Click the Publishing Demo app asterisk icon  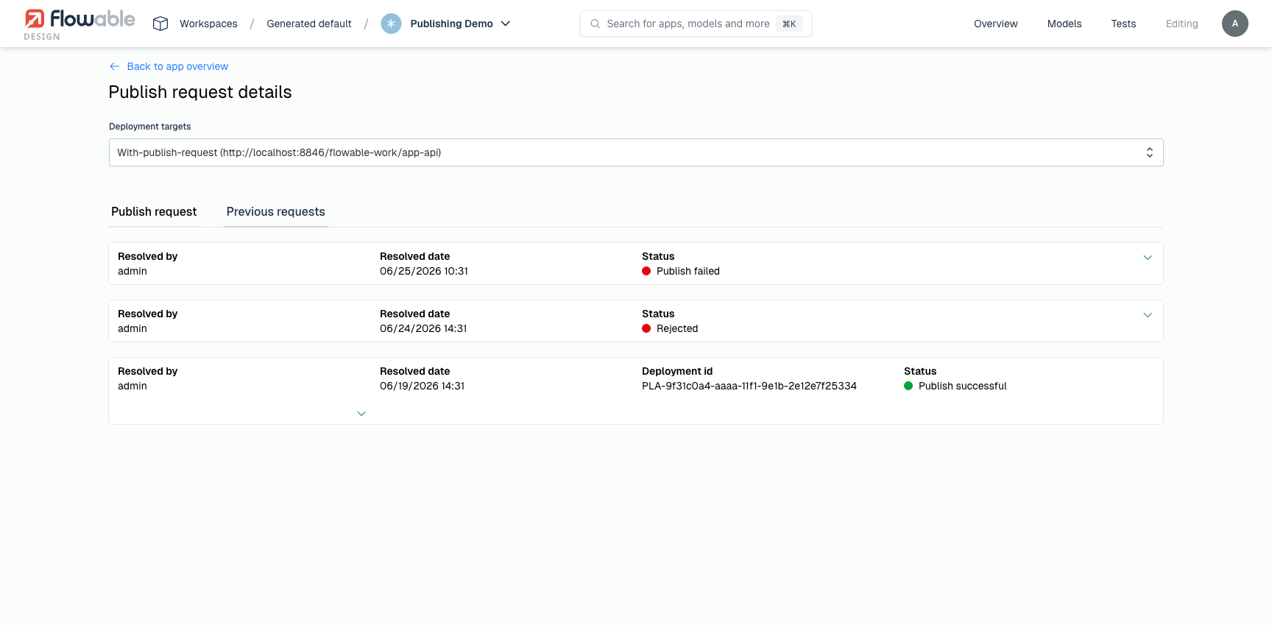tap(391, 24)
